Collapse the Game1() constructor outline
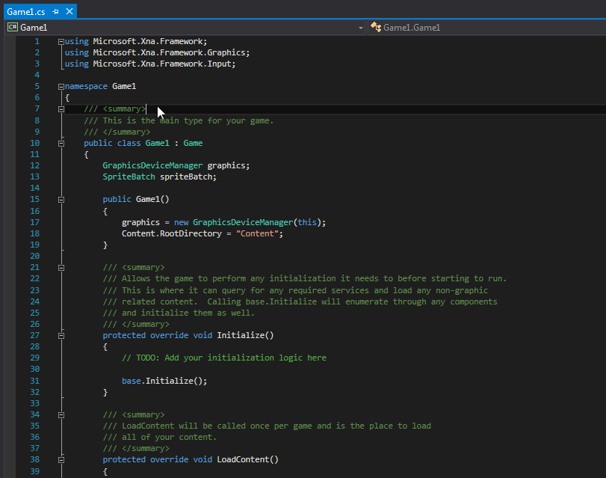The height and width of the screenshot is (478, 606). click(61, 200)
